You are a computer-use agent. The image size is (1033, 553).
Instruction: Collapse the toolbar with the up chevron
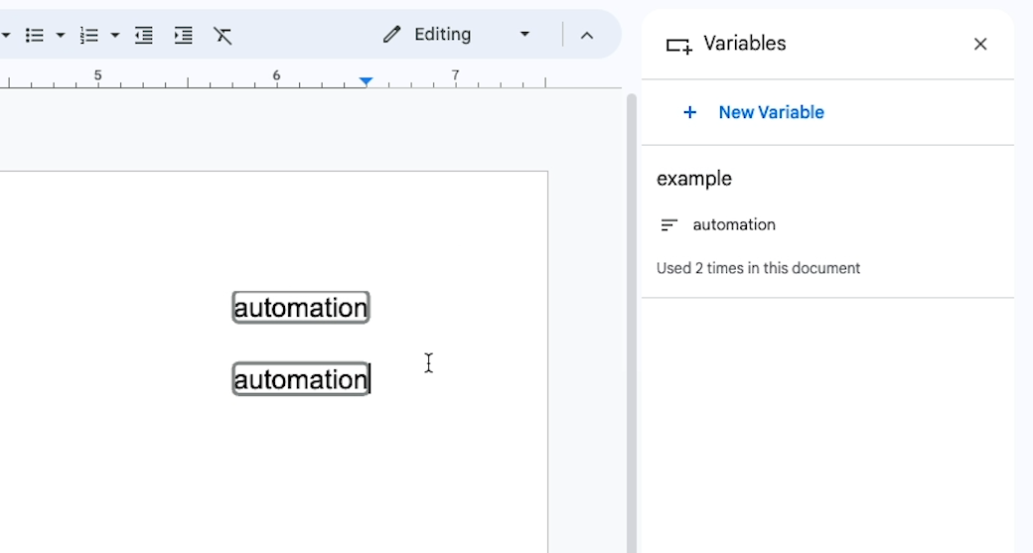click(586, 36)
